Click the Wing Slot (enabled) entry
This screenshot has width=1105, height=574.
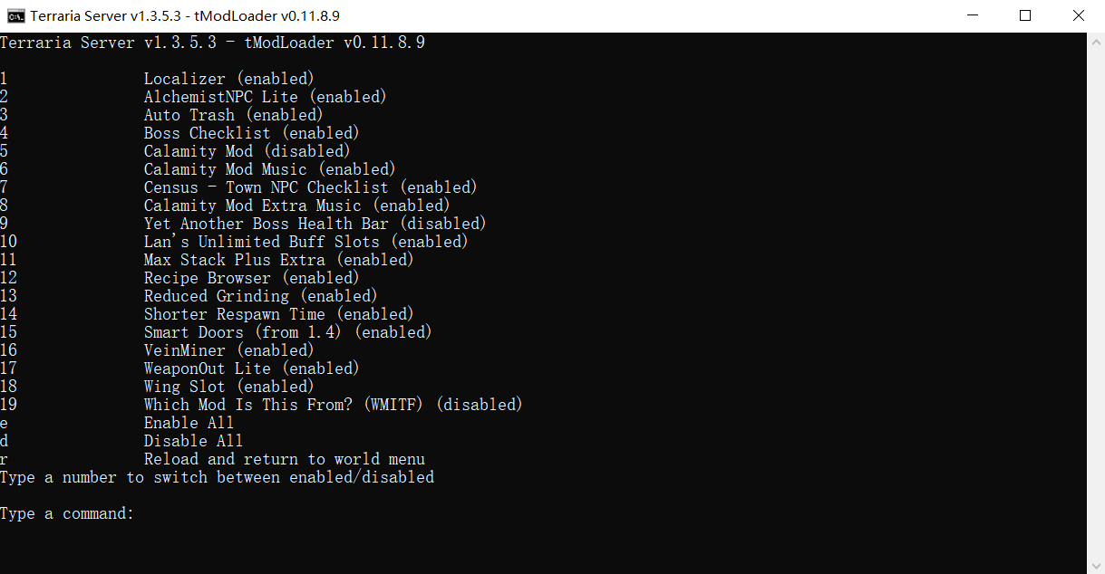click(228, 387)
